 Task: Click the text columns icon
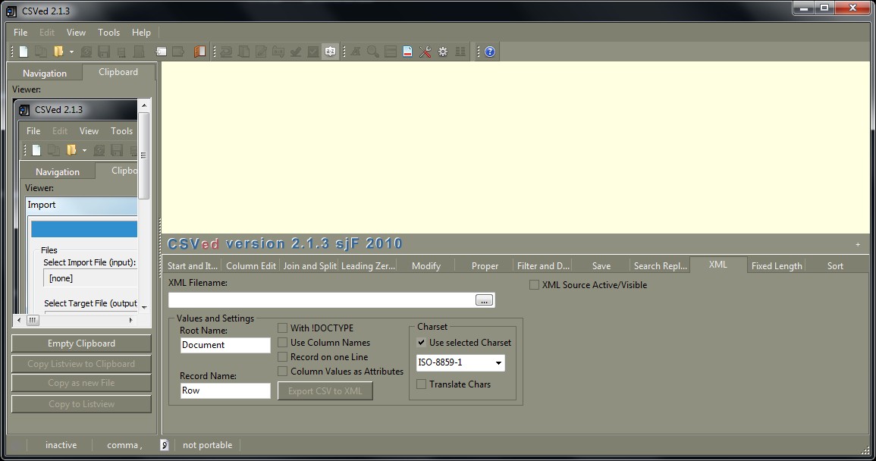[x=460, y=52]
